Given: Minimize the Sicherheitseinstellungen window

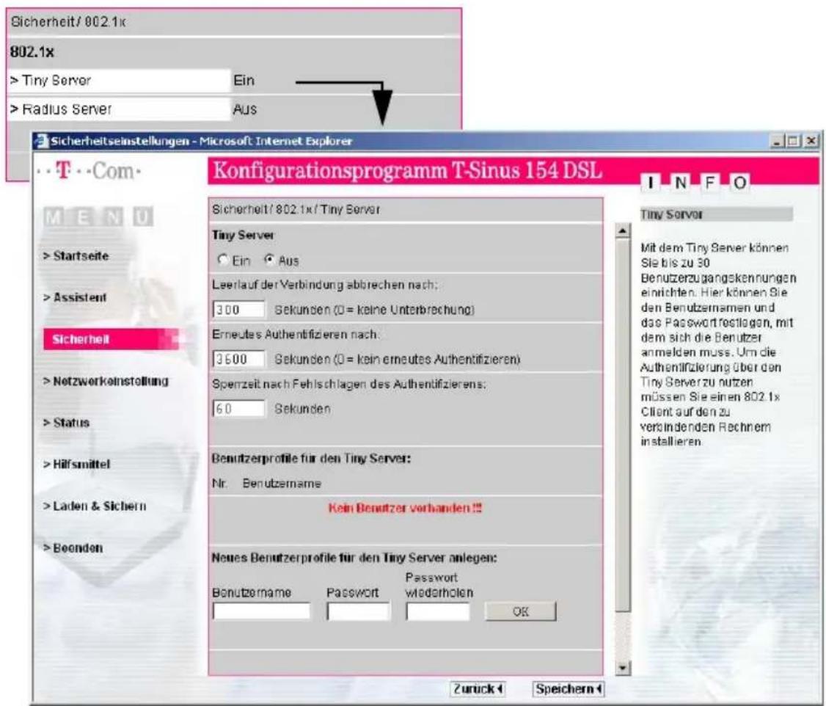Looking at the screenshot, I should click(x=778, y=141).
